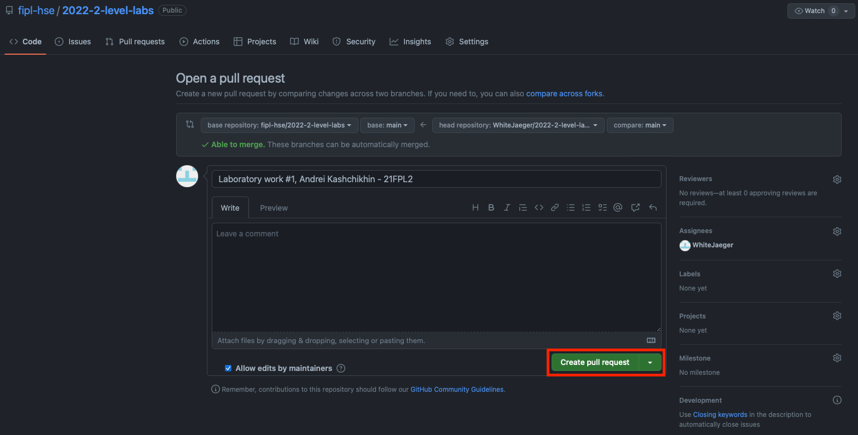Click the pull request title field
858x435 pixels.
coord(437,179)
